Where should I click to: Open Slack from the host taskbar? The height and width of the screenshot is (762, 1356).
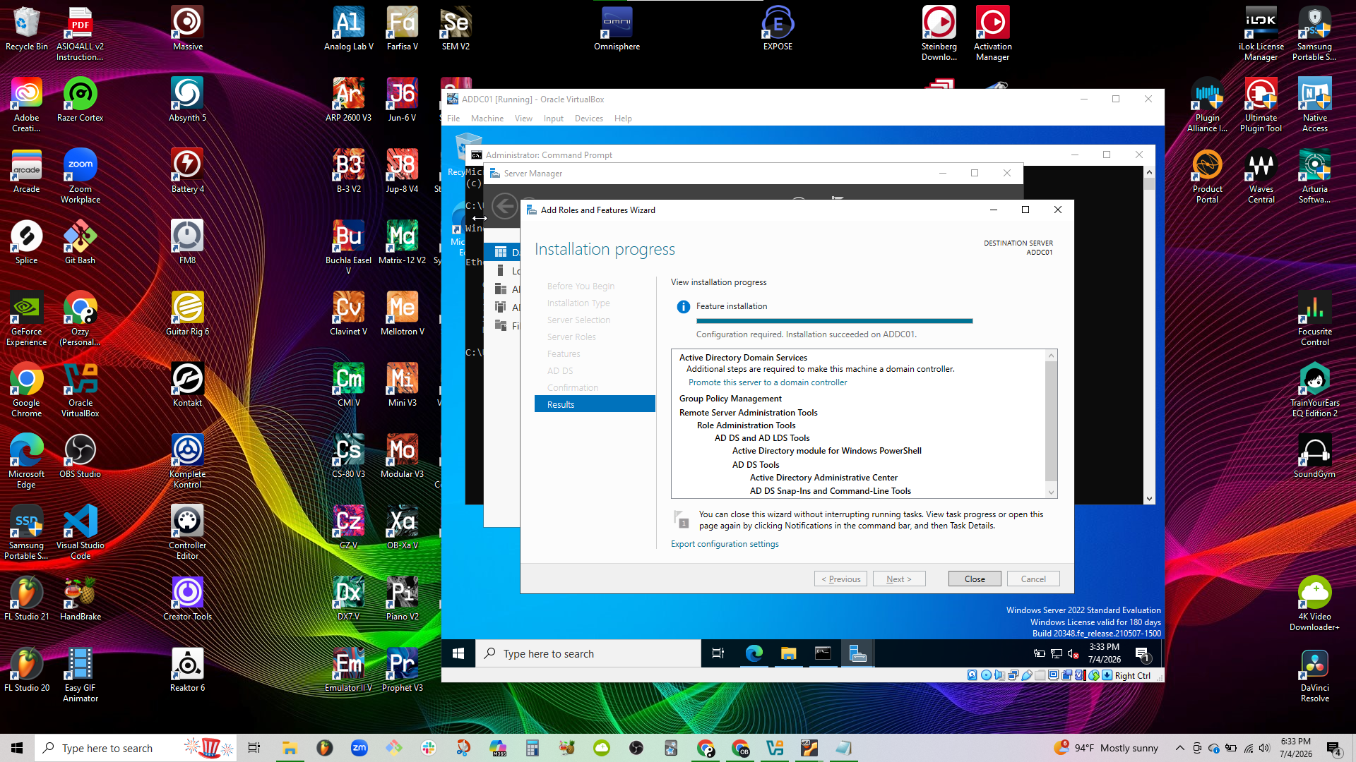point(429,748)
